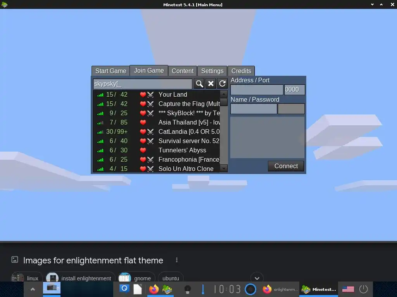Screen dimensions: 397x297
Task: Open the Settings tab
Action: (212, 71)
